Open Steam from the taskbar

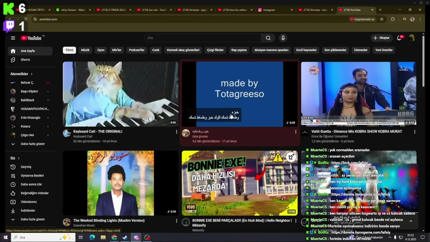125,237
